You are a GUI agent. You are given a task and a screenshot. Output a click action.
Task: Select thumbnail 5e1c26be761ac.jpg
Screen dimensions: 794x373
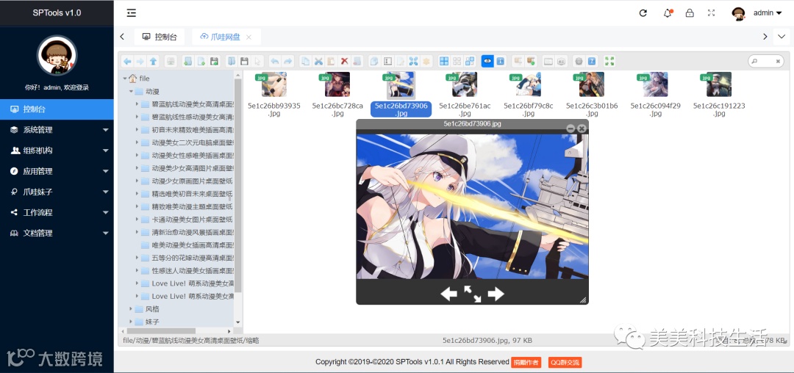[x=465, y=95]
